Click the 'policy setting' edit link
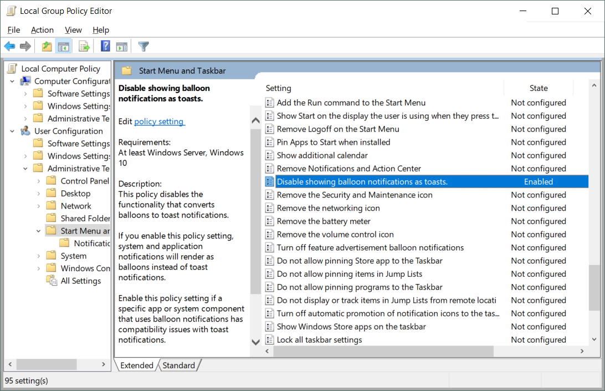Image resolution: width=605 pixels, height=391 pixels. (159, 121)
